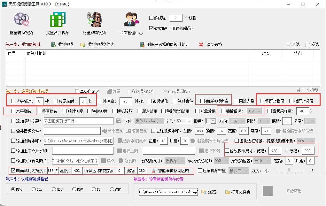The height and width of the screenshot is (206, 326).
Task: Enable the 多线程 multithreading checkbox
Action: [151, 18]
